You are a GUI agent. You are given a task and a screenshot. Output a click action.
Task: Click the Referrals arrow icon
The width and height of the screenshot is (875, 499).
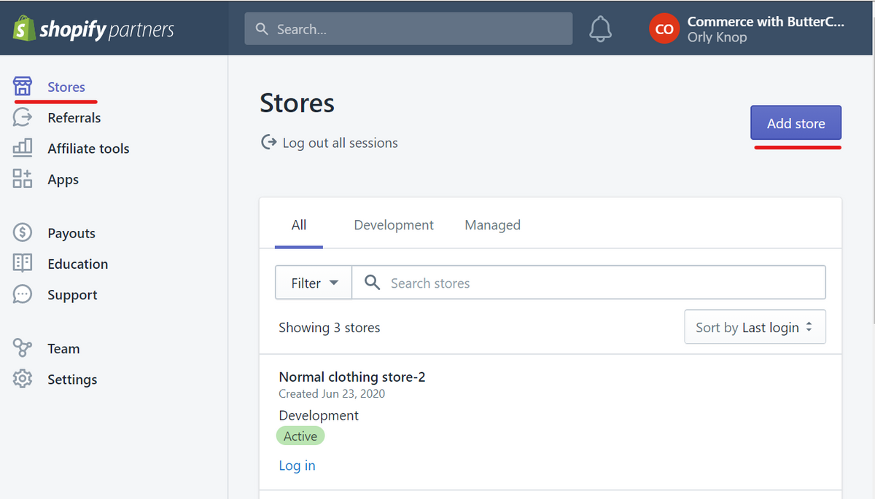tap(23, 117)
